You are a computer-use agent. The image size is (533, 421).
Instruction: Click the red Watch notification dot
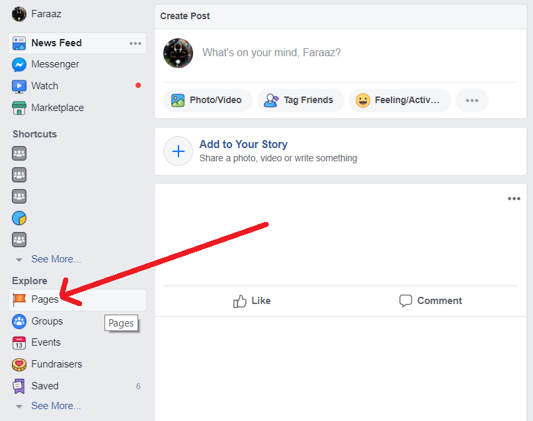(x=138, y=85)
